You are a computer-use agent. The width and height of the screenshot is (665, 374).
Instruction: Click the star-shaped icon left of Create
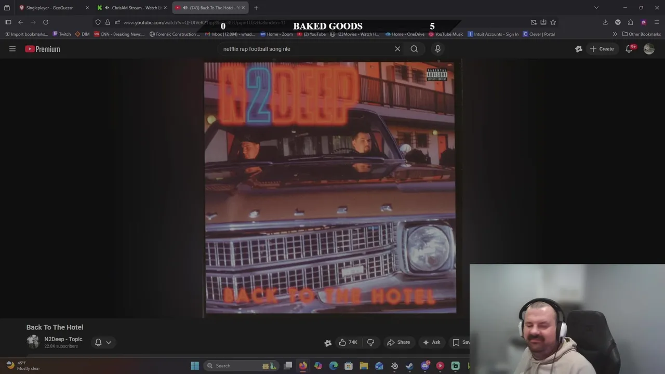[579, 49]
